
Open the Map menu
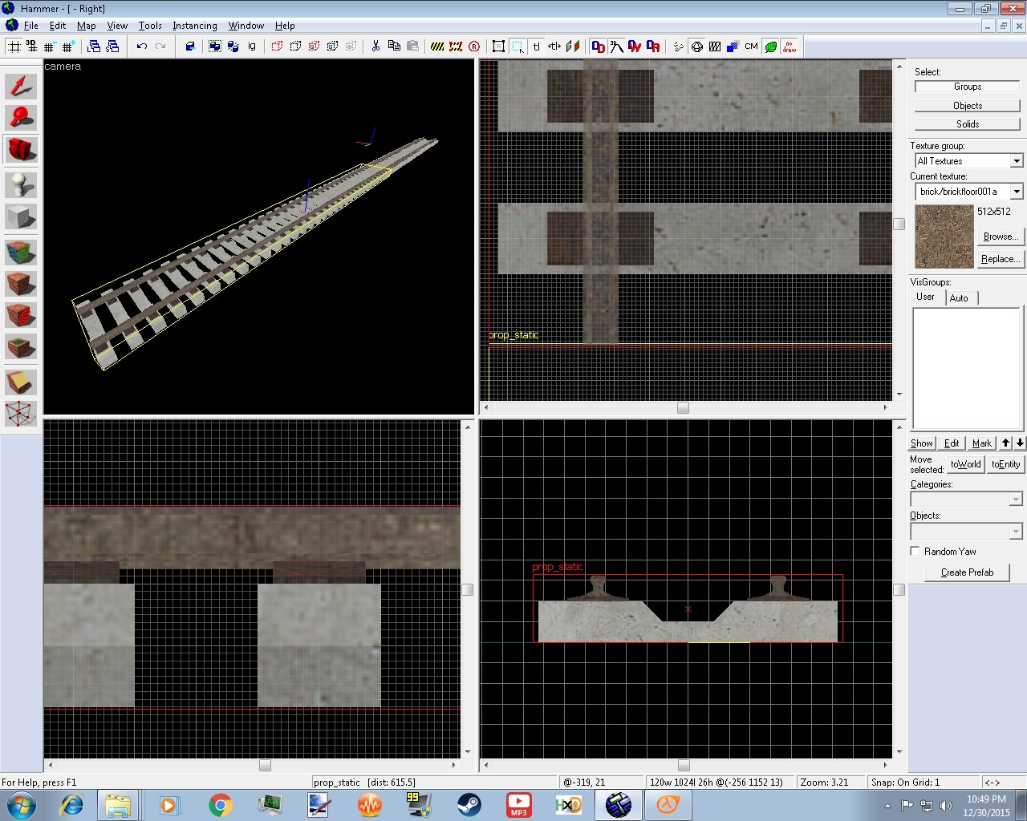(x=87, y=26)
